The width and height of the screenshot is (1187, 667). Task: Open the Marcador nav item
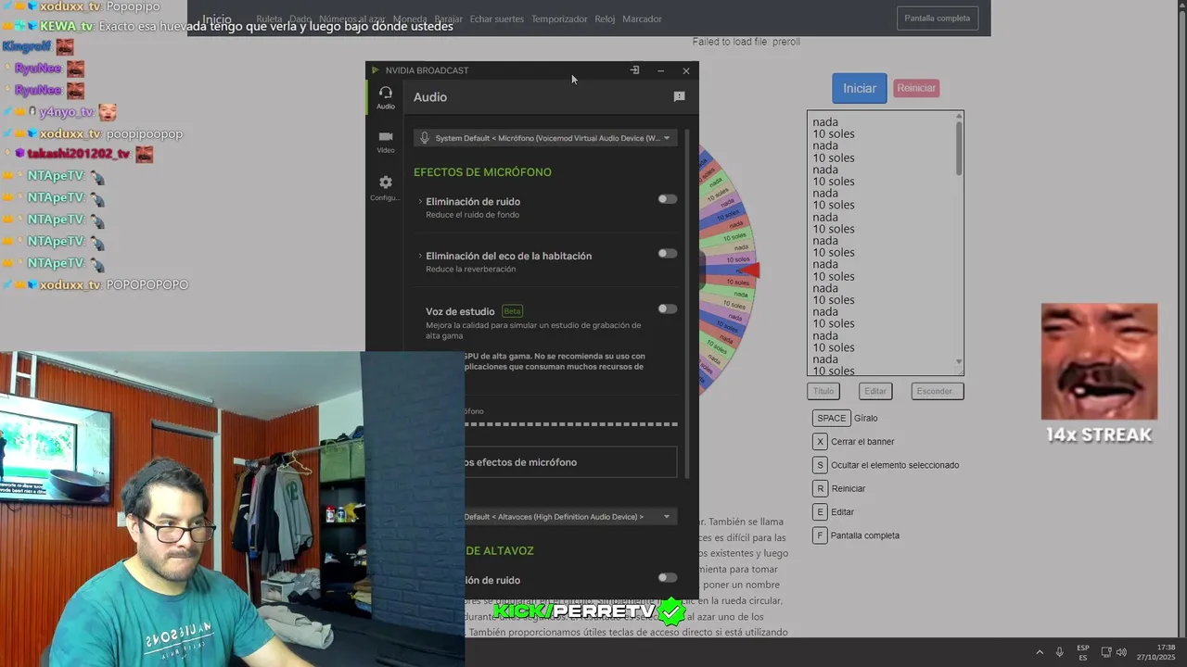tap(642, 19)
